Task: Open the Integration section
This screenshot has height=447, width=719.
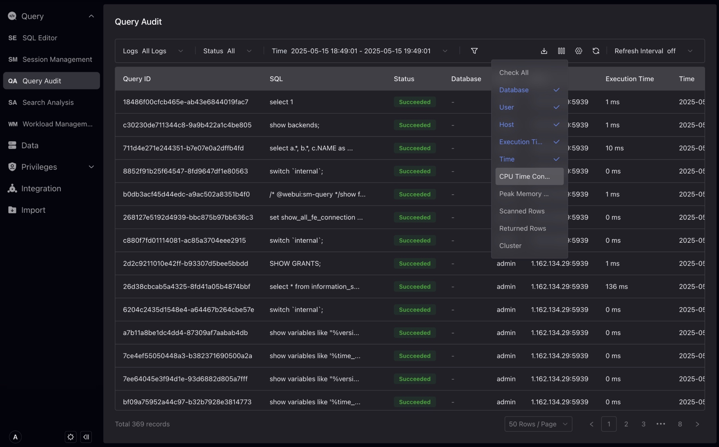Action: pyautogui.click(x=41, y=189)
